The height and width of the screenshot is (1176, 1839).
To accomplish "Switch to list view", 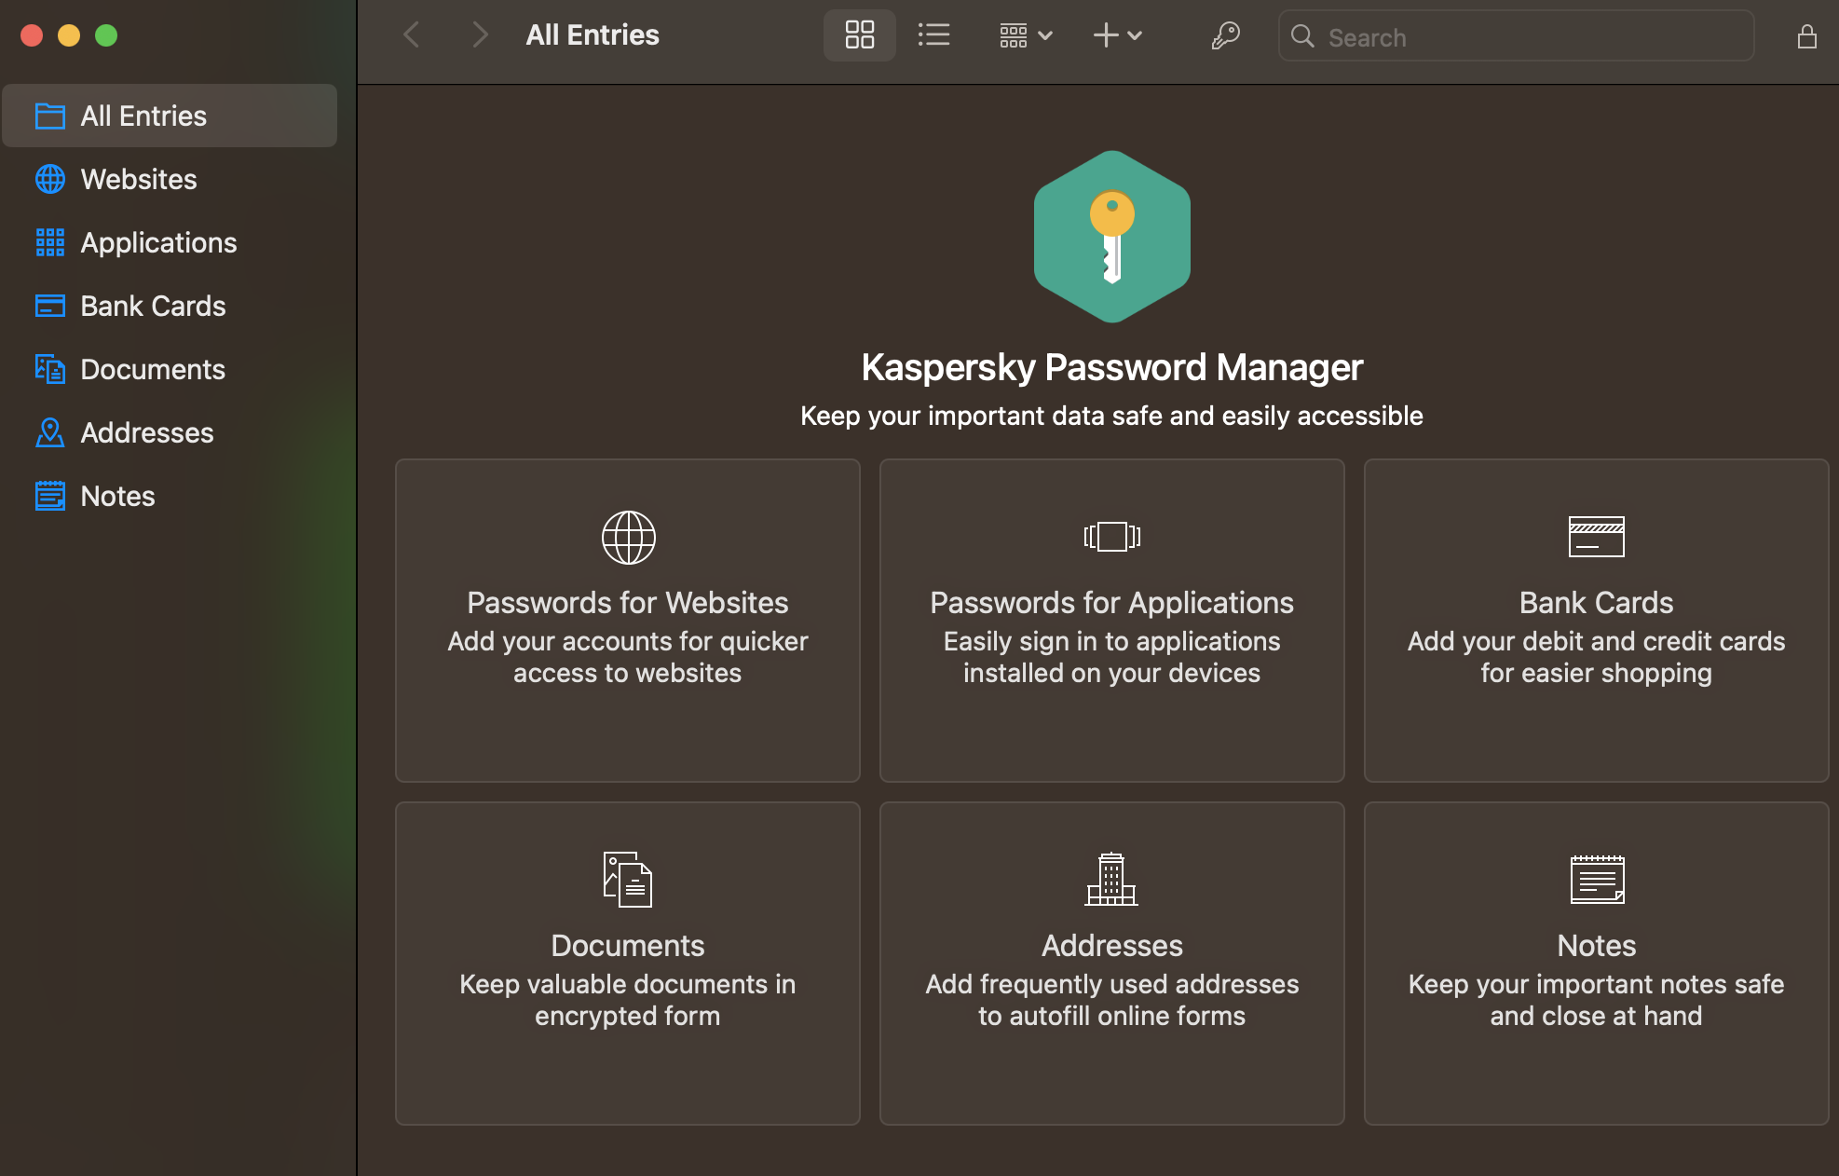I will click(x=933, y=35).
